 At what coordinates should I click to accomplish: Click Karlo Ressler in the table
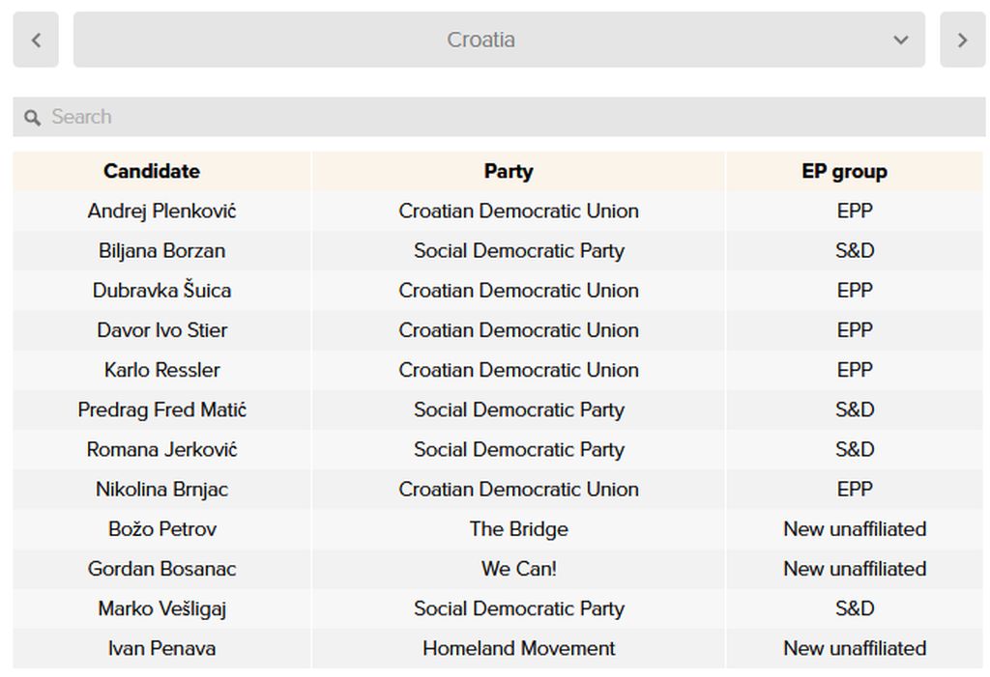pos(161,370)
